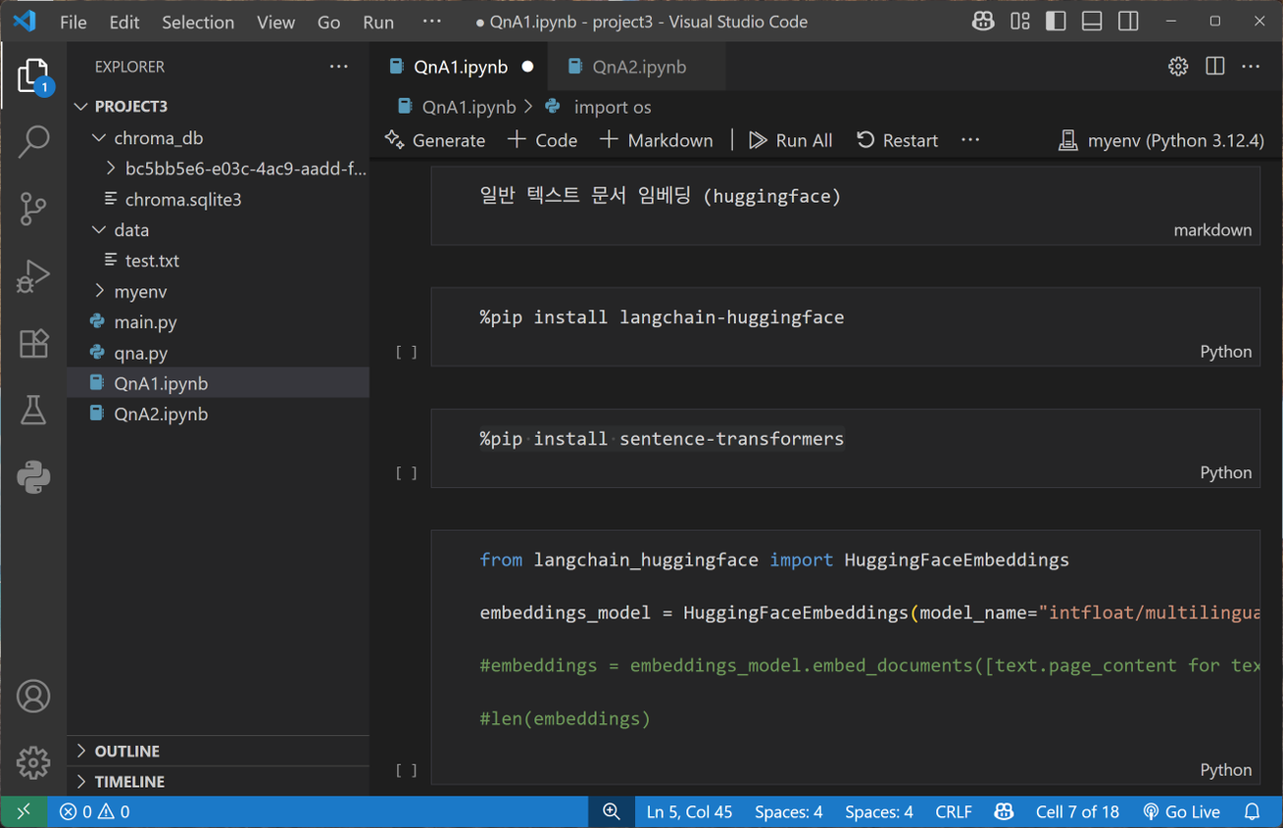The height and width of the screenshot is (828, 1283).
Task: Open notebook toolbar overflow ellipsis
Action: [x=971, y=139]
